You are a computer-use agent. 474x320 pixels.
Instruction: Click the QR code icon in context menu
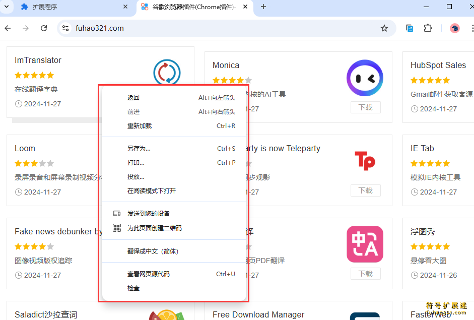117,228
